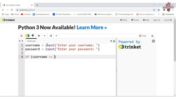
Task: Open the Plans page
Action: [x=123, y=20]
